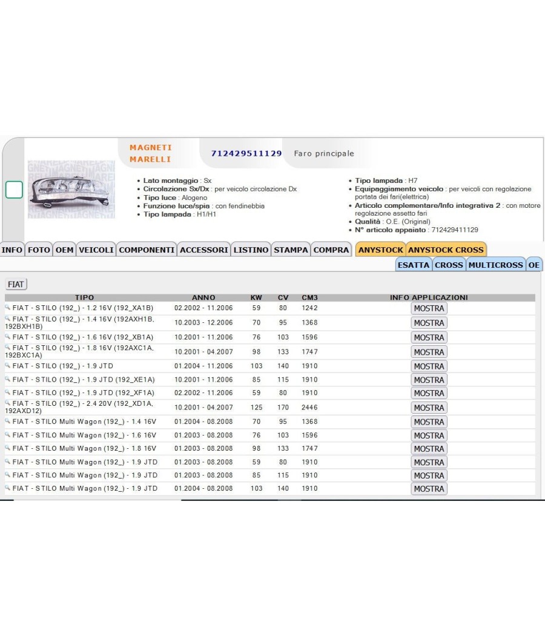Screen dimensions: 545x636
Task: Click the MAGNETI MARELLI brand name
Action: pyautogui.click(x=150, y=153)
